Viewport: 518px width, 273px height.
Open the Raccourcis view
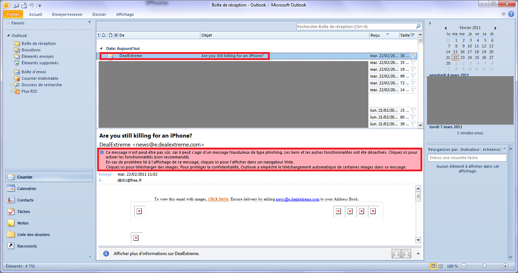pyautogui.click(x=49, y=246)
